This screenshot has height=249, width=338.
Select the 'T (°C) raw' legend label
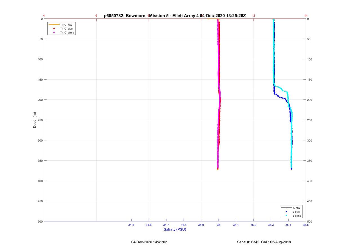[66, 25]
